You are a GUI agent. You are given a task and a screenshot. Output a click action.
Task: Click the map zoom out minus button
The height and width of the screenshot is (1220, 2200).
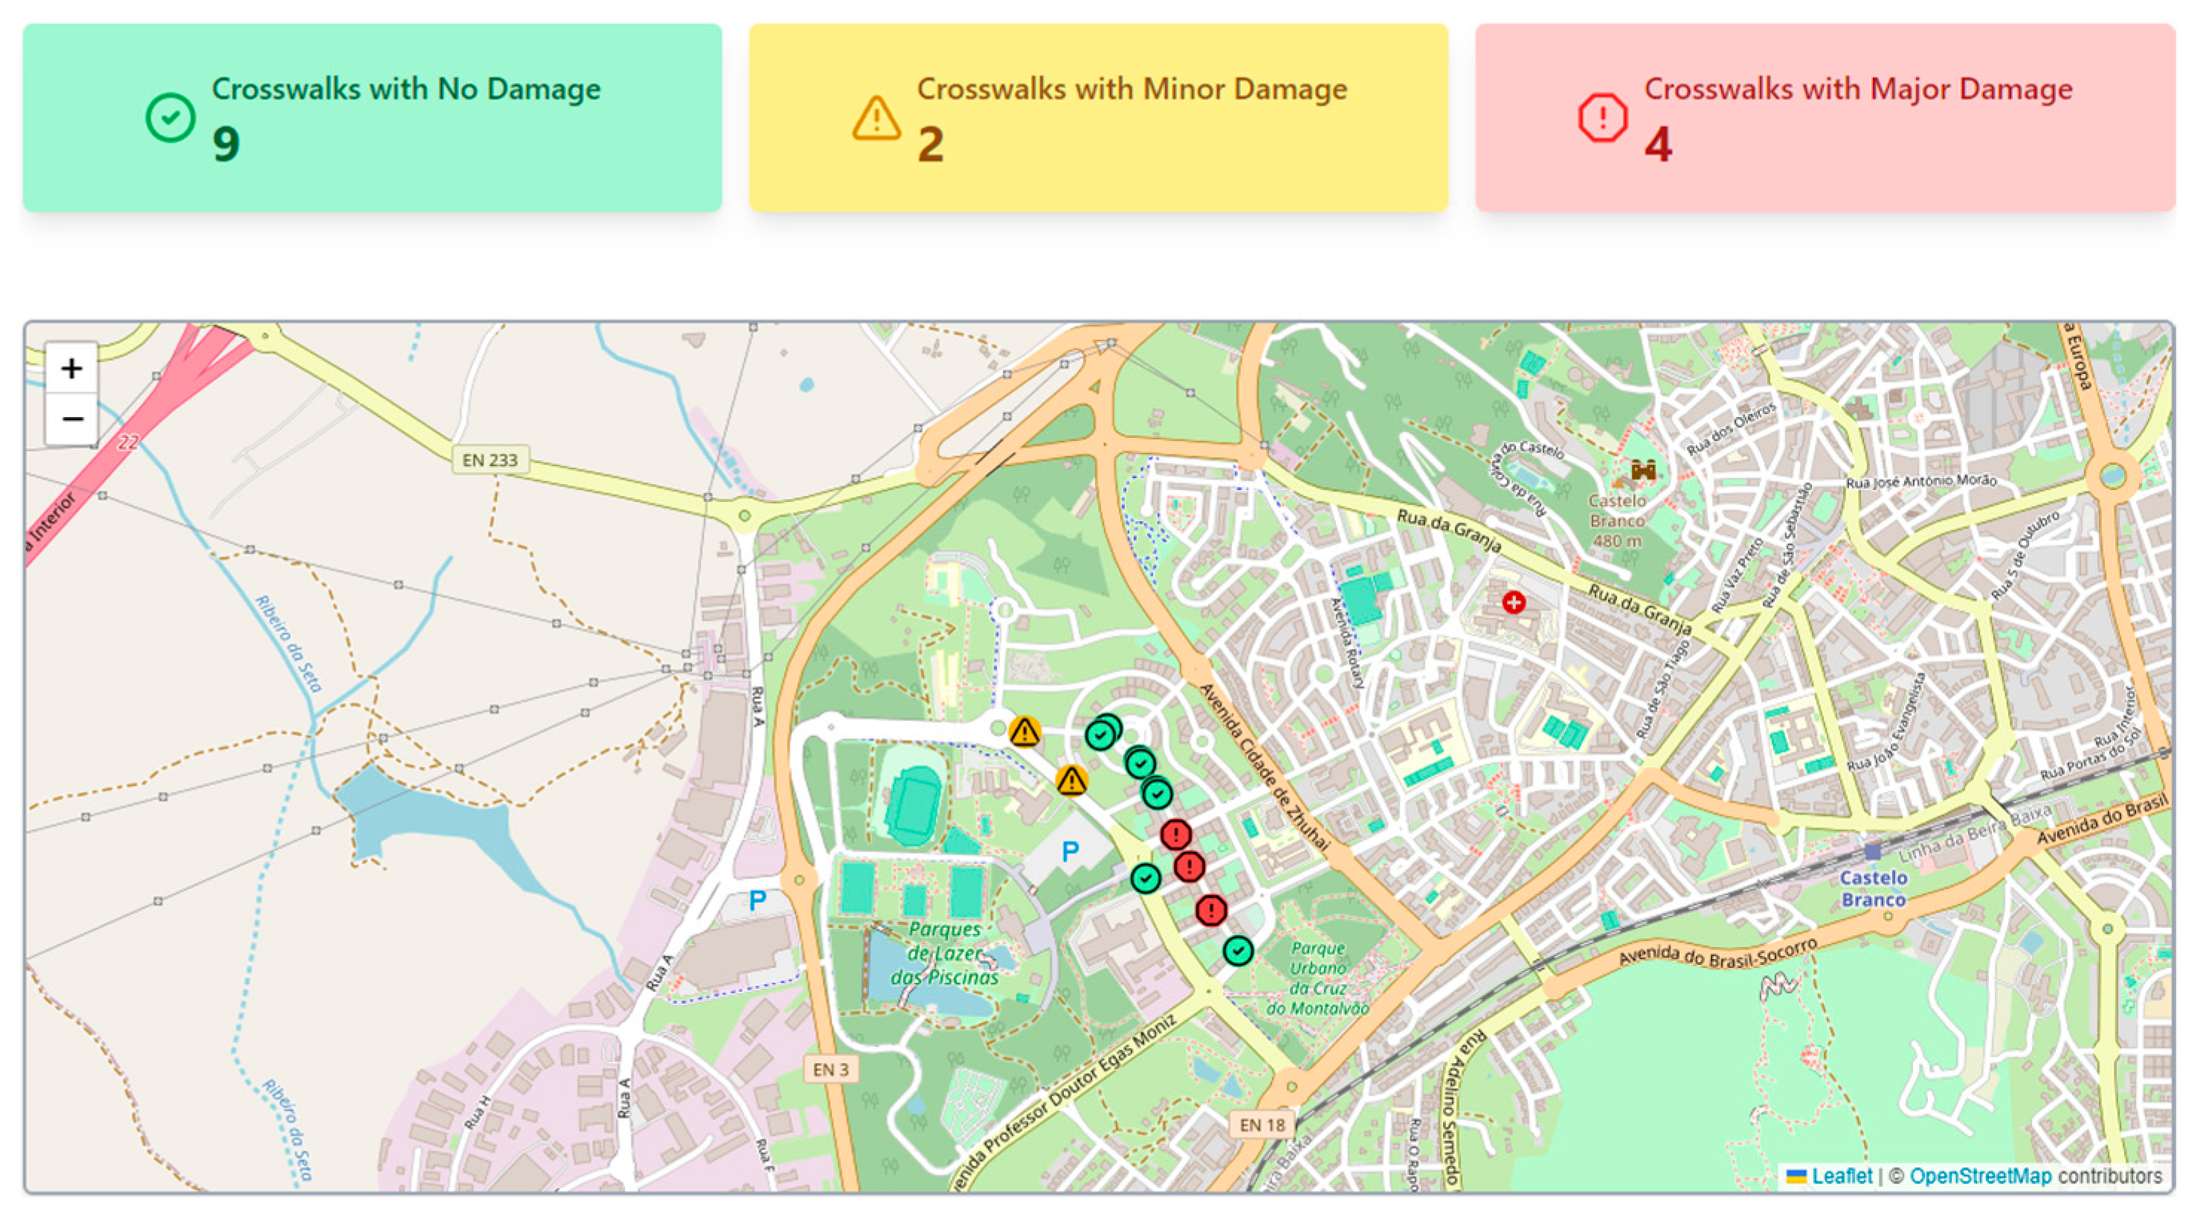coord(71,419)
